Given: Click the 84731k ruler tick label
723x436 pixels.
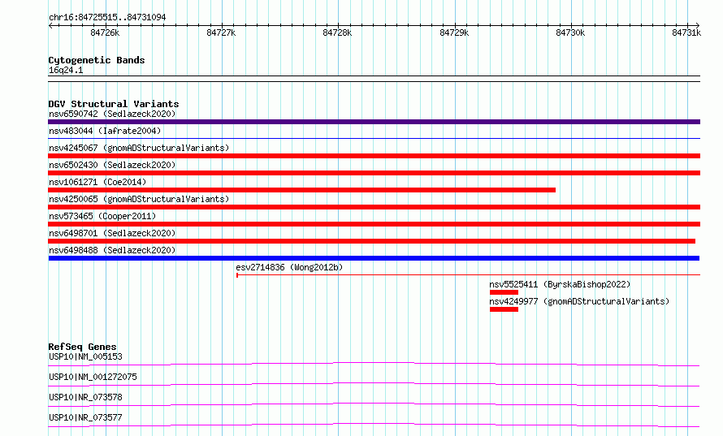Looking at the screenshot, I should [686, 32].
